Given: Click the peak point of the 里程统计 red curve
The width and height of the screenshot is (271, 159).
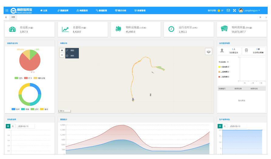Looking at the screenshot, I should click(123, 125).
